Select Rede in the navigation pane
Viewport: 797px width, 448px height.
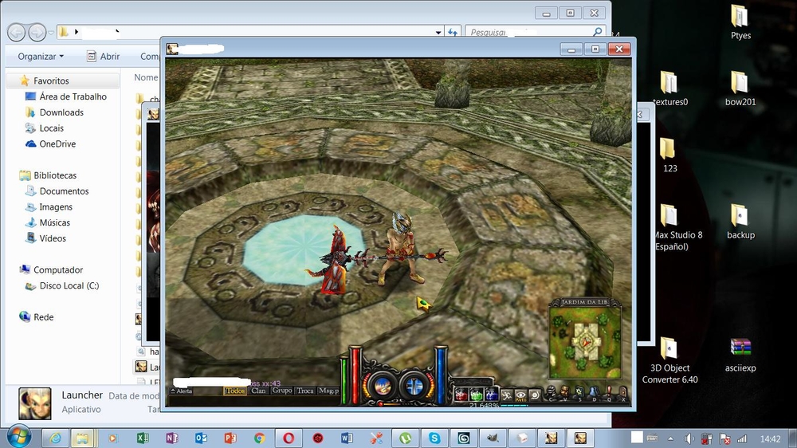coord(43,317)
